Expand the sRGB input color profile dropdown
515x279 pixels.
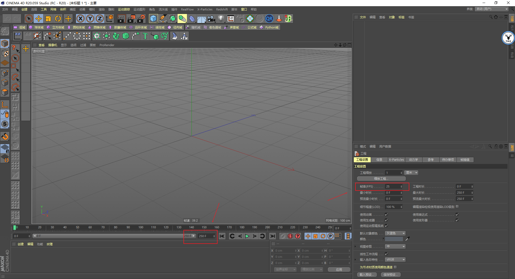pyautogui.click(x=395, y=260)
